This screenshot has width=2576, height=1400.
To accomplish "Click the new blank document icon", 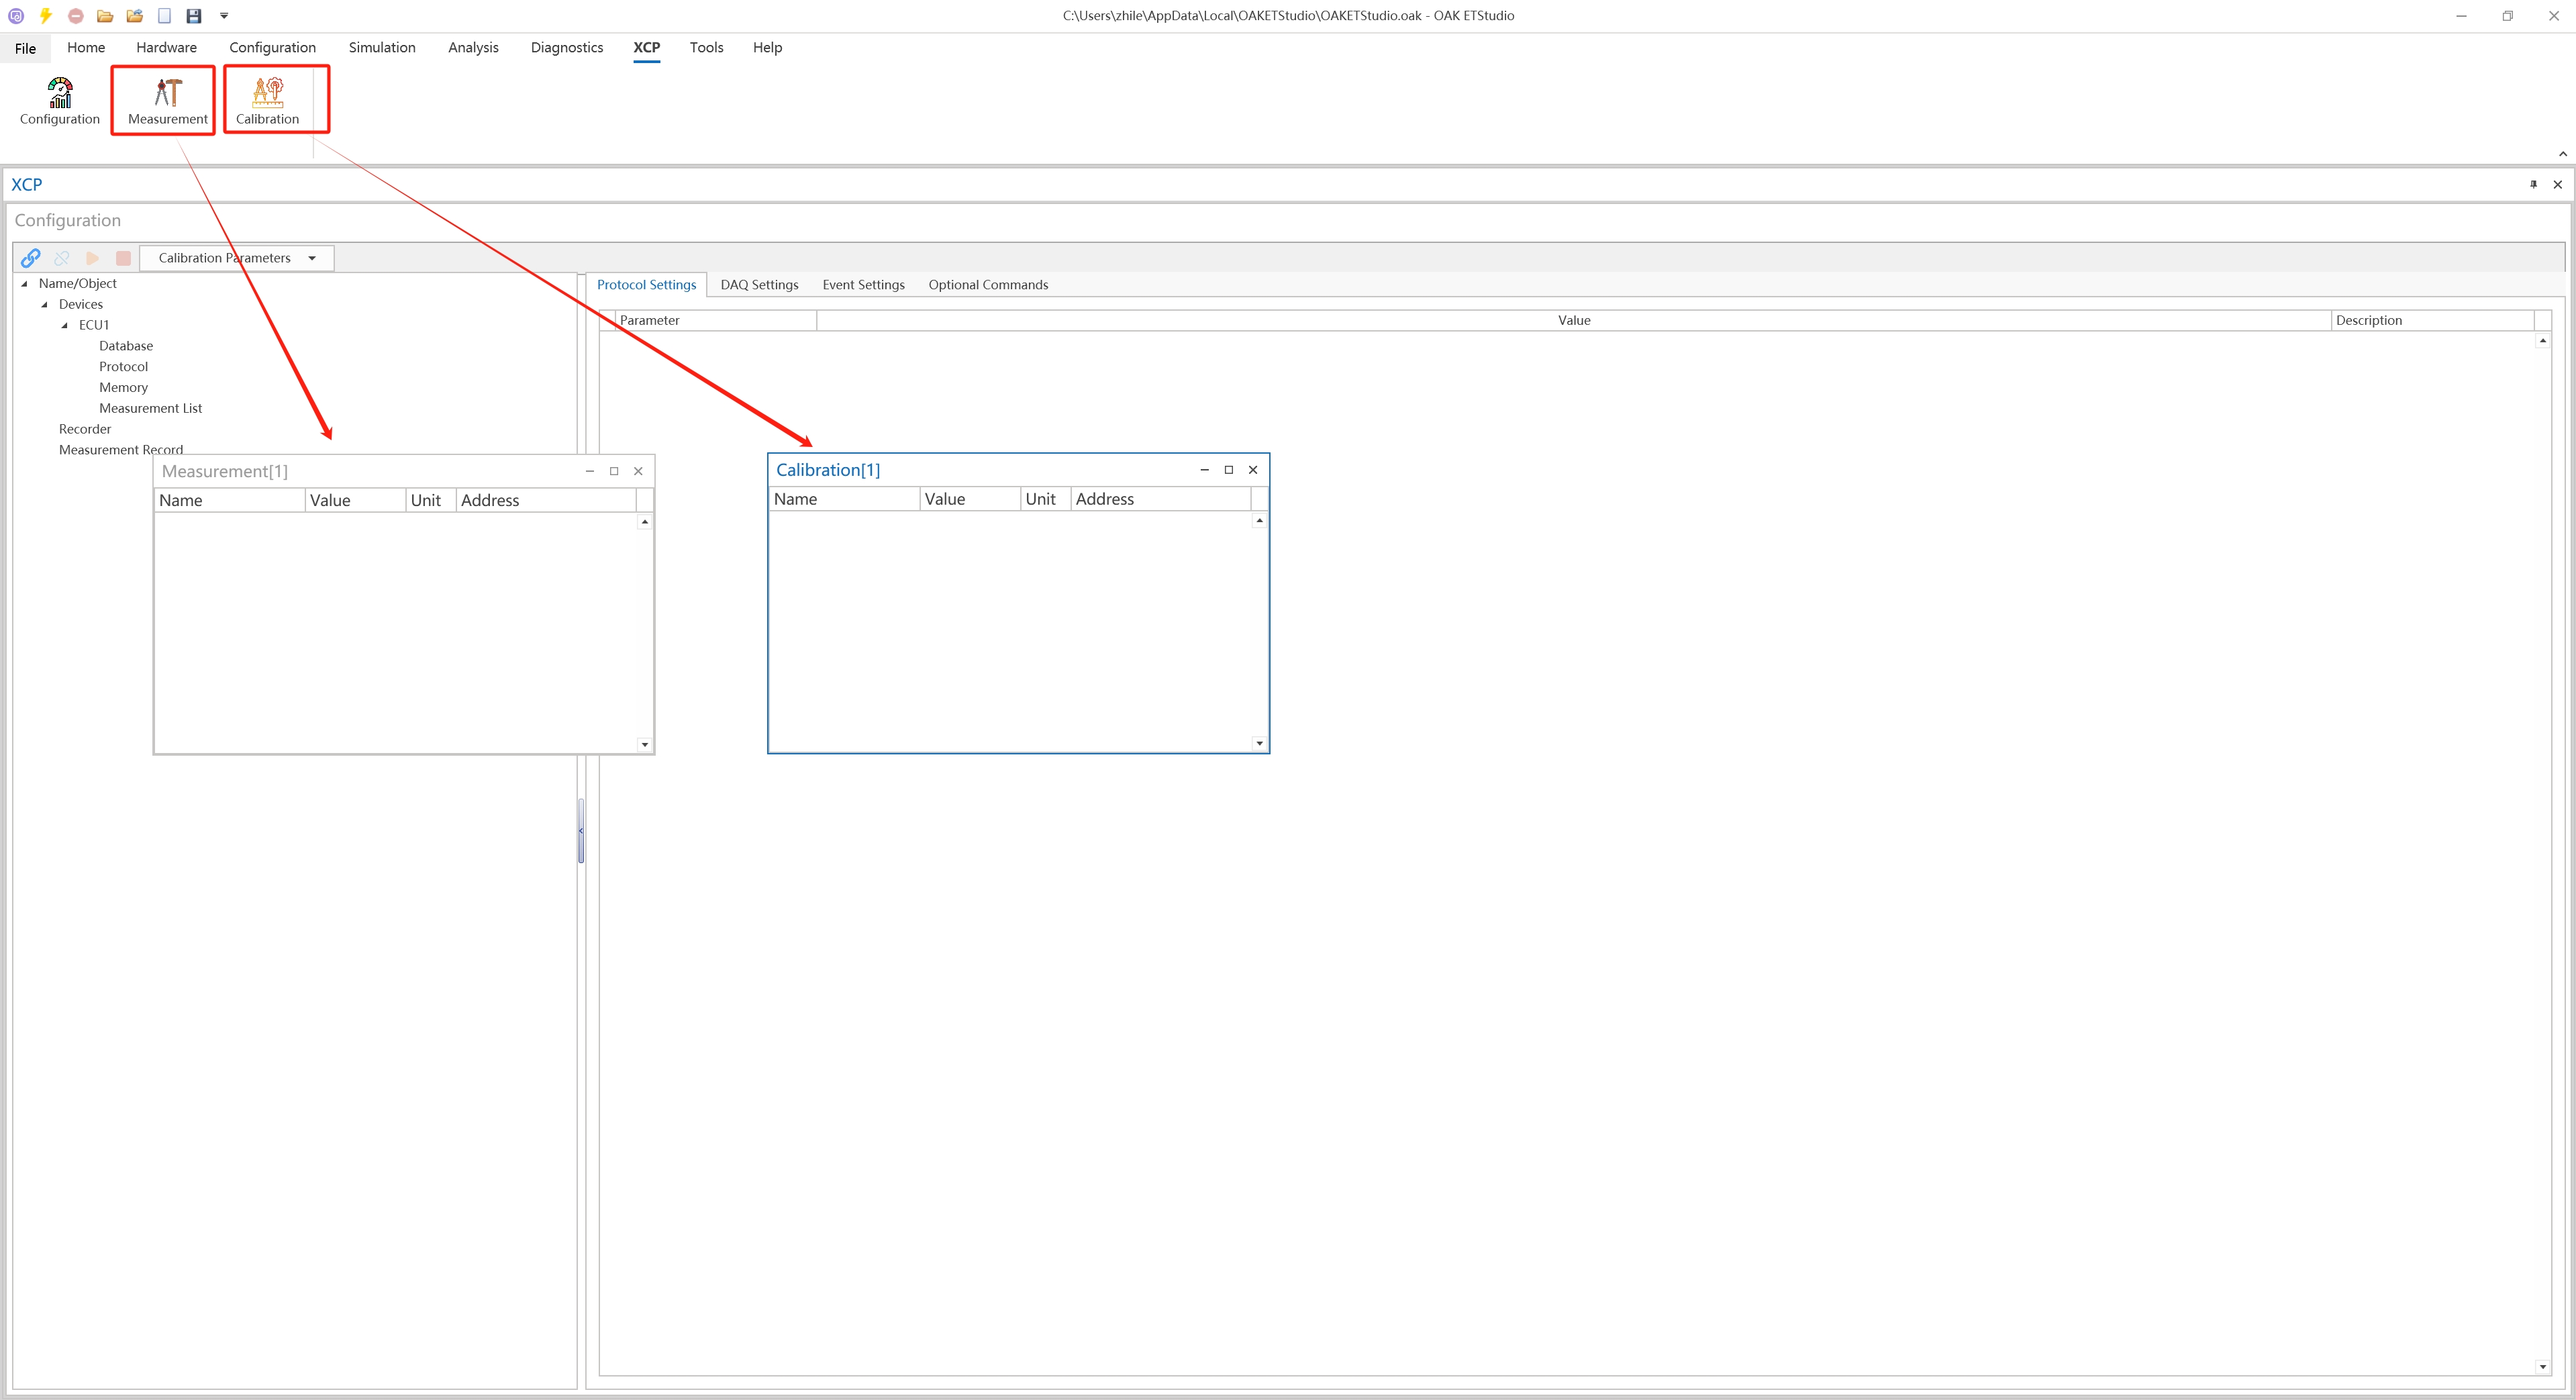I will tap(165, 16).
